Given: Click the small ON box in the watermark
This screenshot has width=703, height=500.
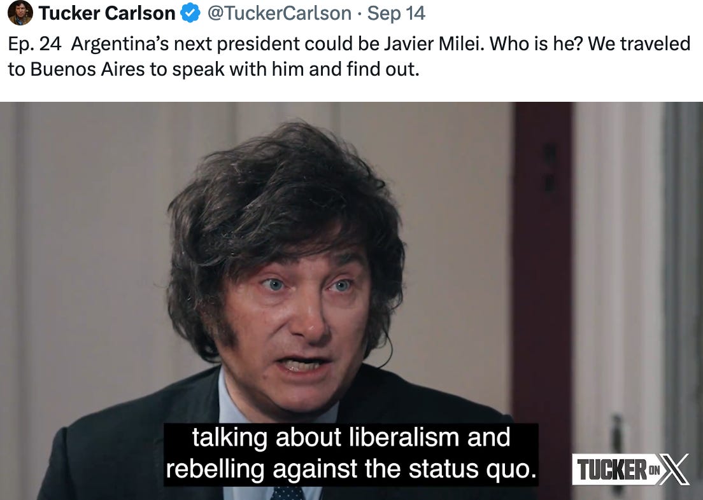Looking at the screenshot, I should [654, 469].
